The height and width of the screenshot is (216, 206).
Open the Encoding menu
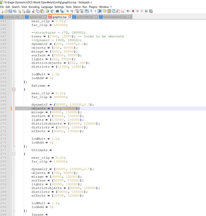pyautogui.click(x=34, y=7)
